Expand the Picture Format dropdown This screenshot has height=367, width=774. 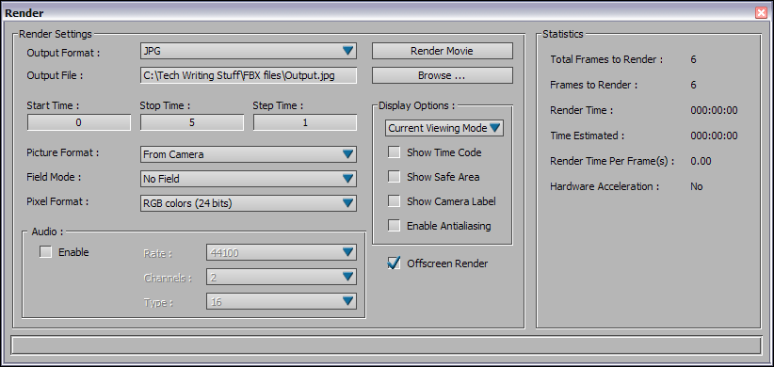tap(249, 154)
